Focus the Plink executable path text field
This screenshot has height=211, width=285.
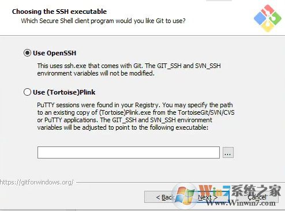[x=129, y=152]
